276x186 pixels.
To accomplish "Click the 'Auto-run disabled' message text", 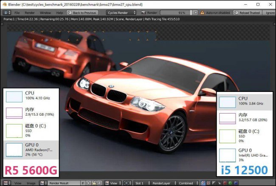I will click(x=218, y=13).
